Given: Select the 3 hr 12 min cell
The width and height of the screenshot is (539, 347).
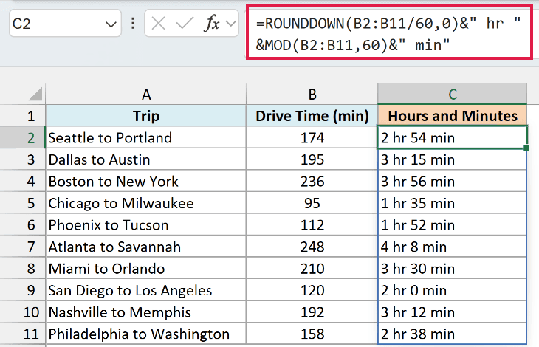Looking at the screenshot, I should 453,312.
